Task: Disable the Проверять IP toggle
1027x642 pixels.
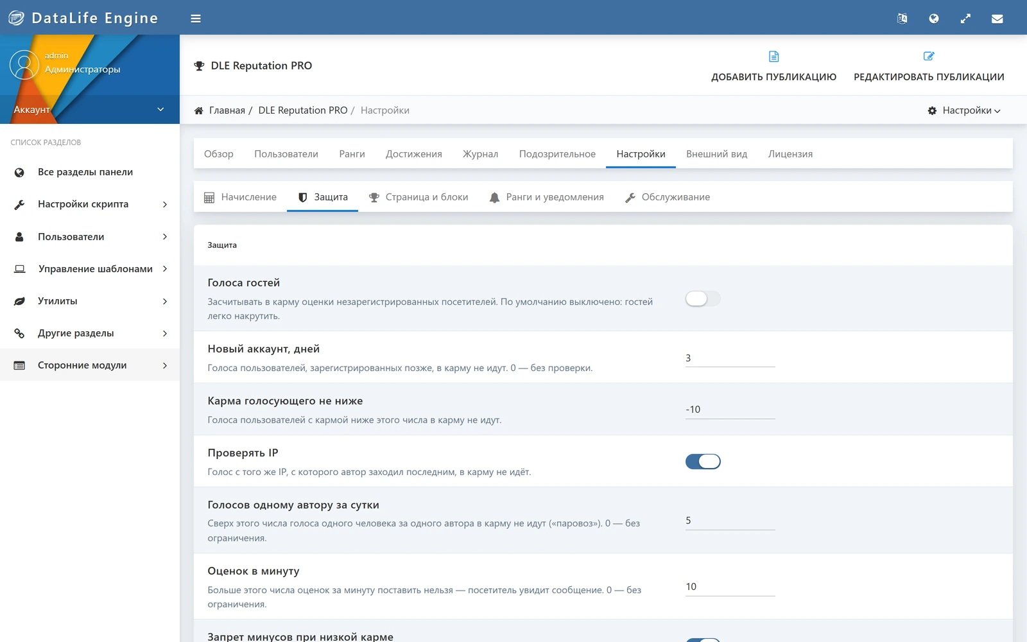Action: coord(703,462)
